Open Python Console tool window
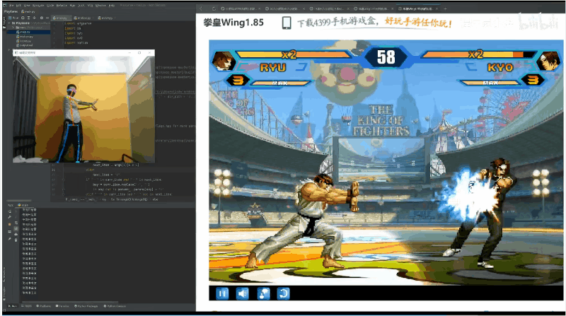The width and height of the screenshot is (566, 316). pos(115,306)
